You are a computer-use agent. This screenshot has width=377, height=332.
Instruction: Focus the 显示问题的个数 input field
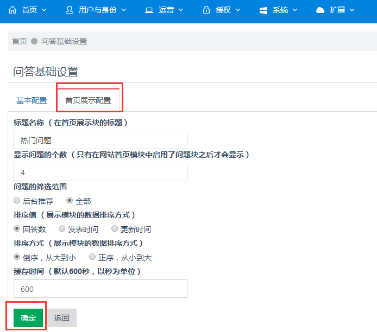coord(100,172)
